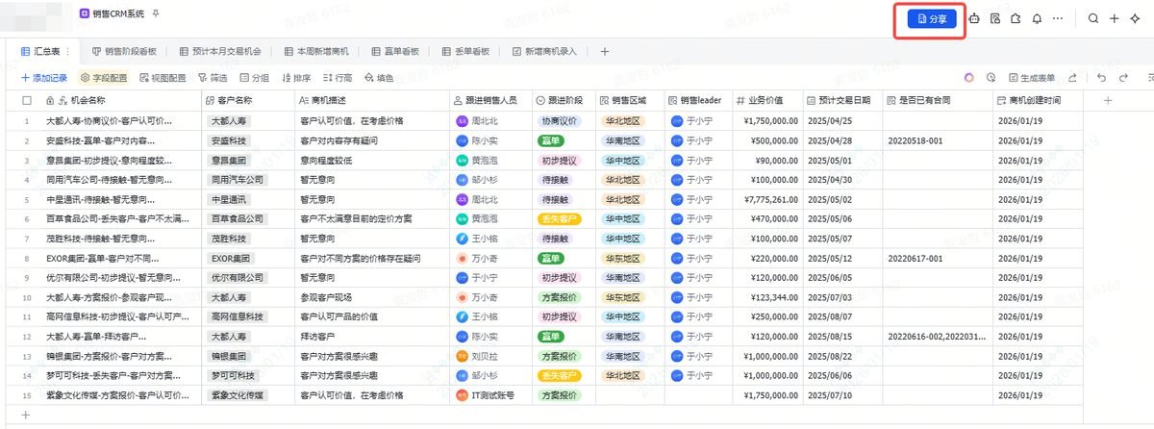Viewport: 1154px width, 429px height.
Task: Open the 分组 grouping tool
Action: pyautogui.click(x=254, y=78)
